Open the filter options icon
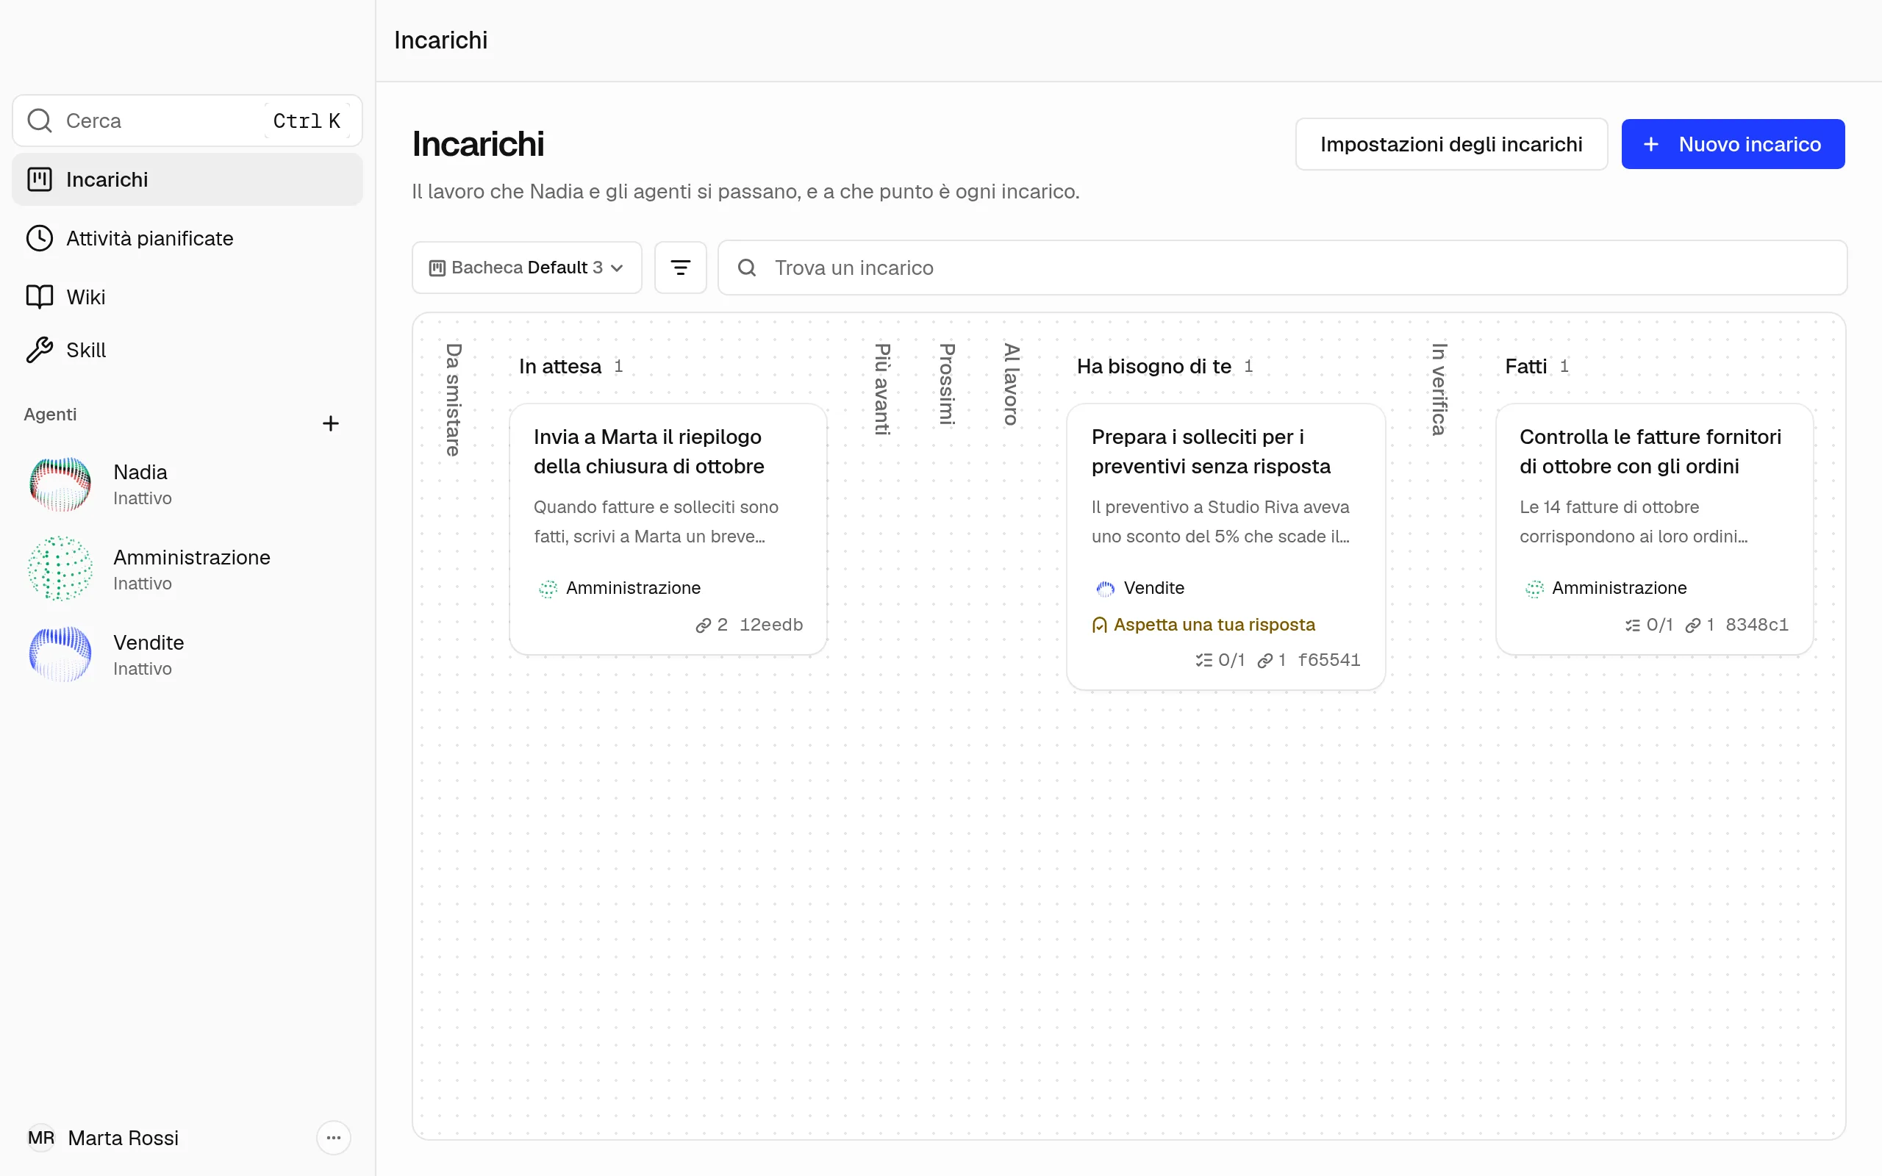 click(x=681, y=268)
